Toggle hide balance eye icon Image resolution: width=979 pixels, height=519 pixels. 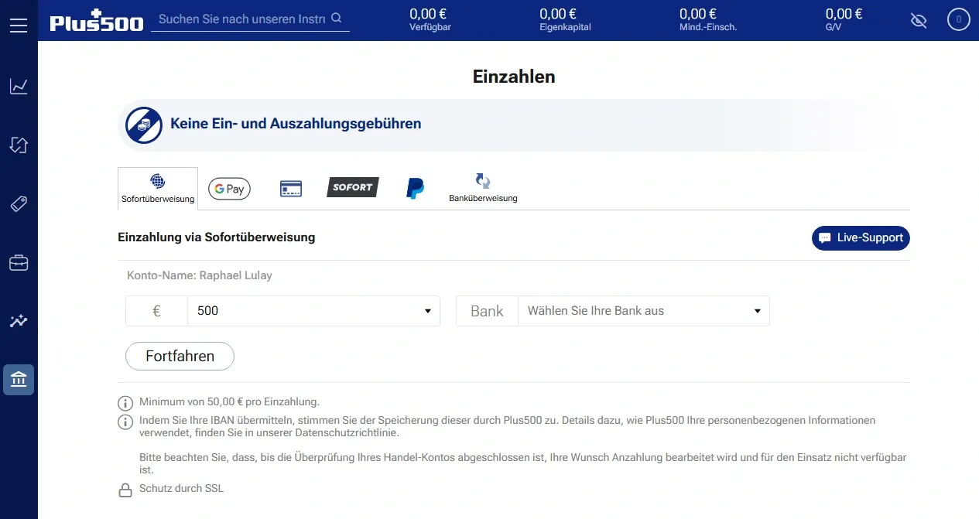click(919, 20)
